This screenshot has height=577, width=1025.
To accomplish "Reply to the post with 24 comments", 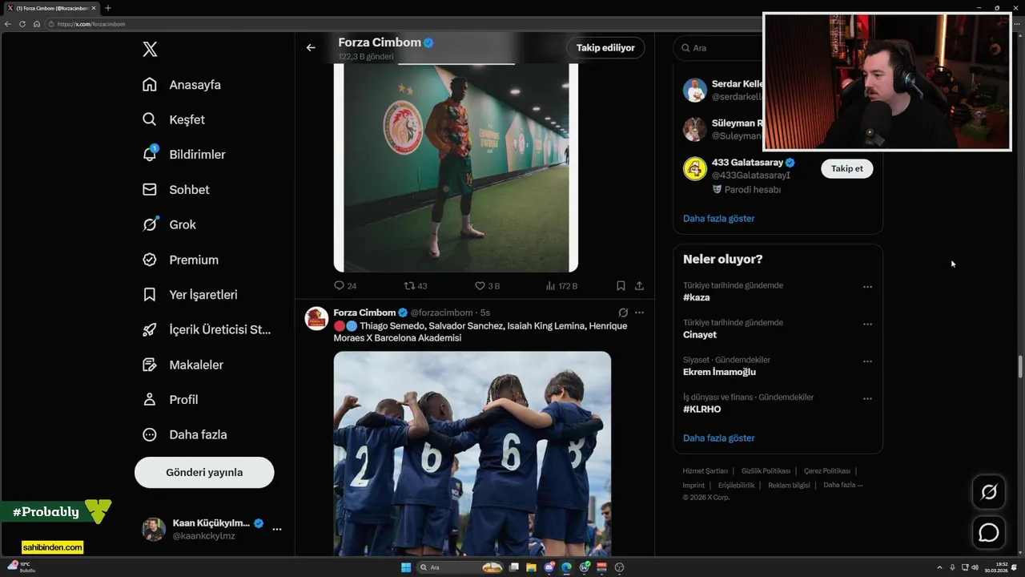I will click(345, 285).
